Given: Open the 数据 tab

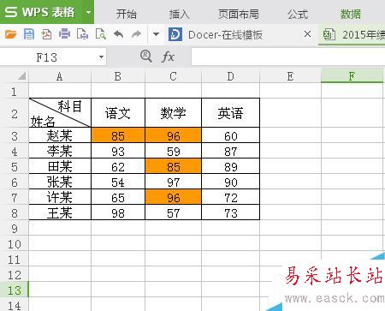Looking at the screenshot, I should [x=351, y=14].
